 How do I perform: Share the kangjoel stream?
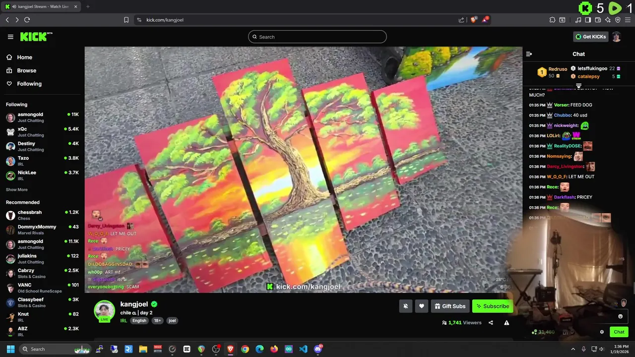coord(491,323)
